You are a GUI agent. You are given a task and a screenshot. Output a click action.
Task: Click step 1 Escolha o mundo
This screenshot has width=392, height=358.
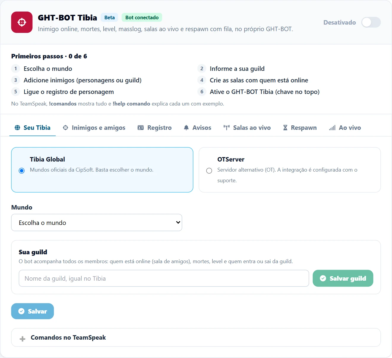[48, 69]
